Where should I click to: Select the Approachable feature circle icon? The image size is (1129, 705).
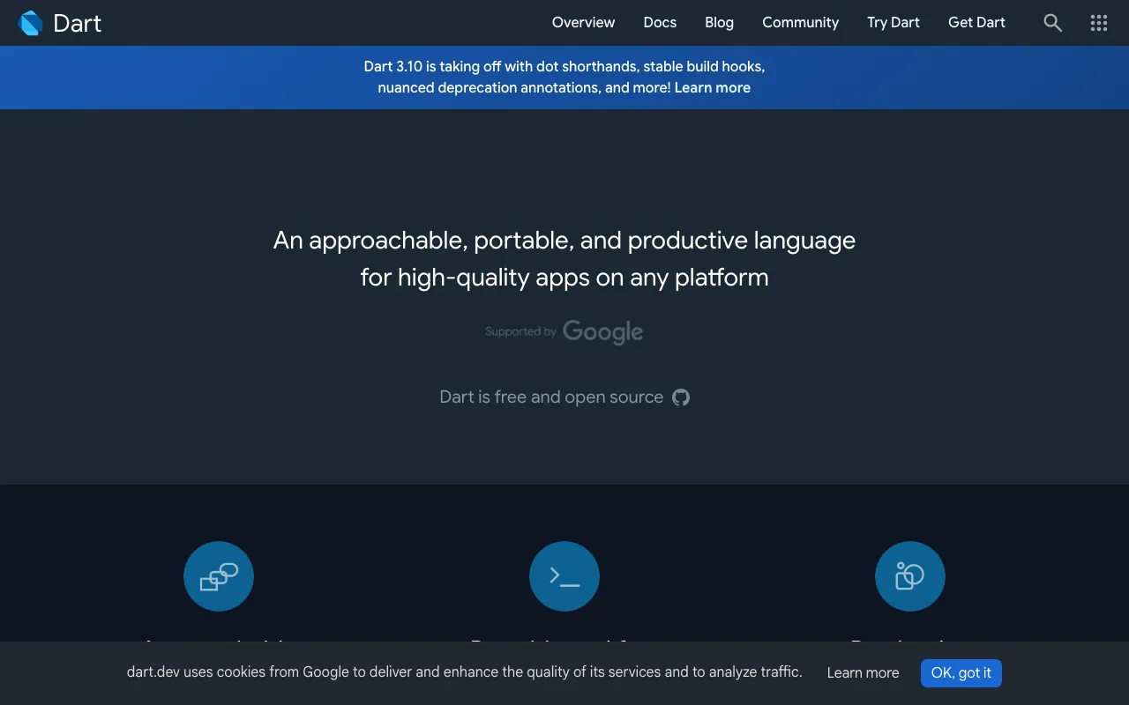click(218, 576)
